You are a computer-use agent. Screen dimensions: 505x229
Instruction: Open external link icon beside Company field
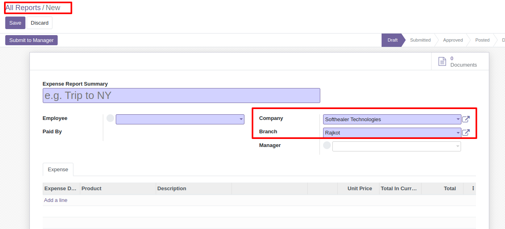click(x=466, y=119)
